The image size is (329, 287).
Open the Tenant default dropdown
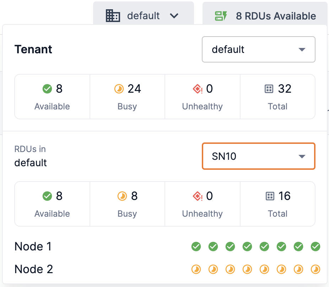(258, 49)
